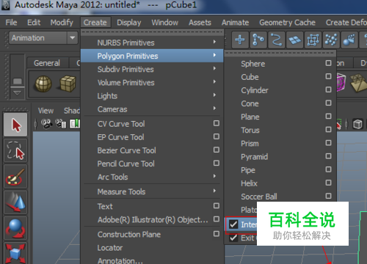Screen dimensions: 367x264
Task: Open Plane option box
Action: tap(328, 116)
